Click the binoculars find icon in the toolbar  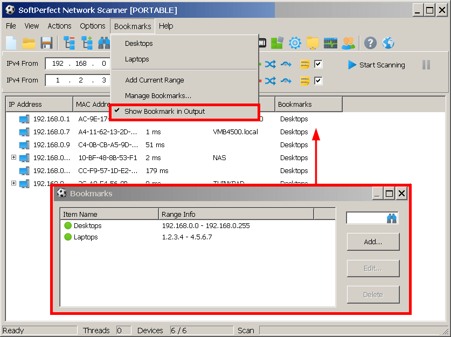point(104,43)
